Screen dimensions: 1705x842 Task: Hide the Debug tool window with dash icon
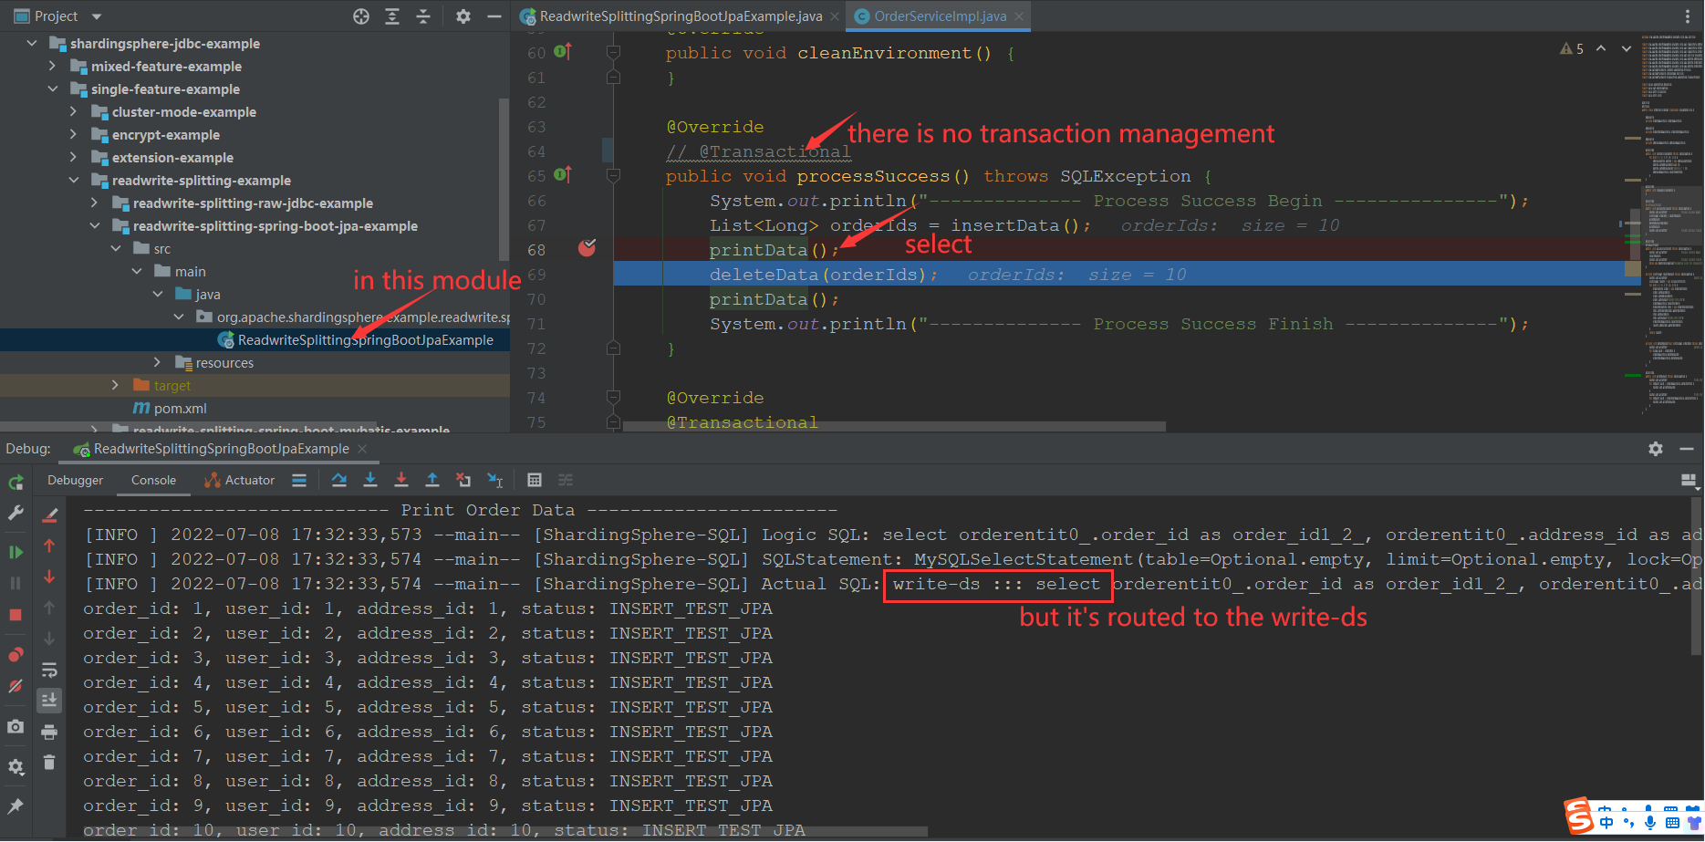pyautogui.click(x=1686, y=449)
